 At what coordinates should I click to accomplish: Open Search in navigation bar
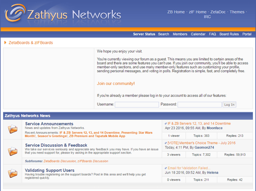(x=164, y=34)
